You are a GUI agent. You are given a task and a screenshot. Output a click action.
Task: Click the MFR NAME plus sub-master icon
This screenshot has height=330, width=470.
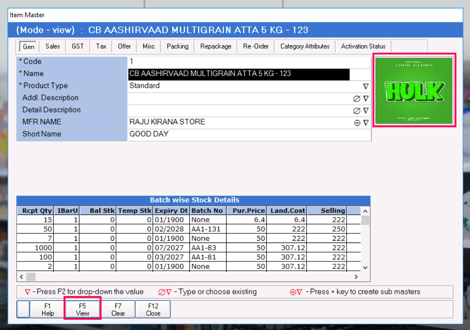(357, 123)
